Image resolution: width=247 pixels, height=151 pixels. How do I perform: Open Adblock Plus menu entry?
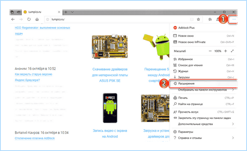(x=203, y=27)
